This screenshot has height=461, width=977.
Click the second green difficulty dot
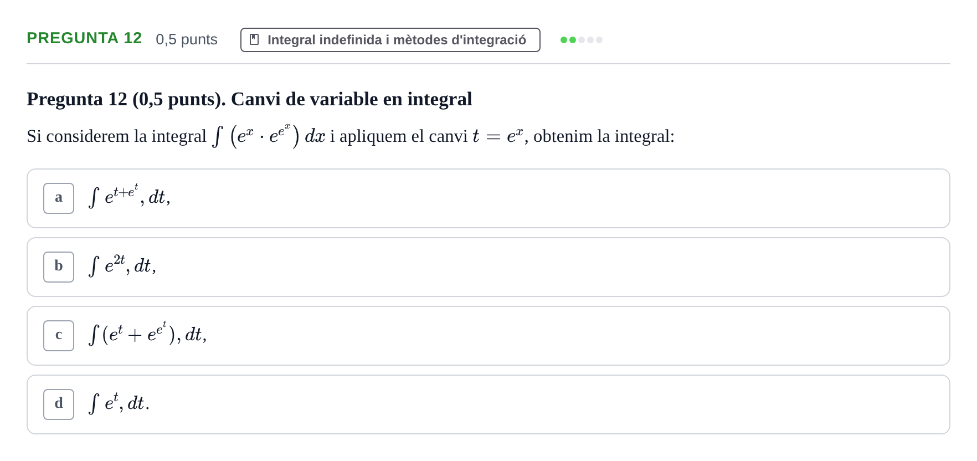pos(573,40)
